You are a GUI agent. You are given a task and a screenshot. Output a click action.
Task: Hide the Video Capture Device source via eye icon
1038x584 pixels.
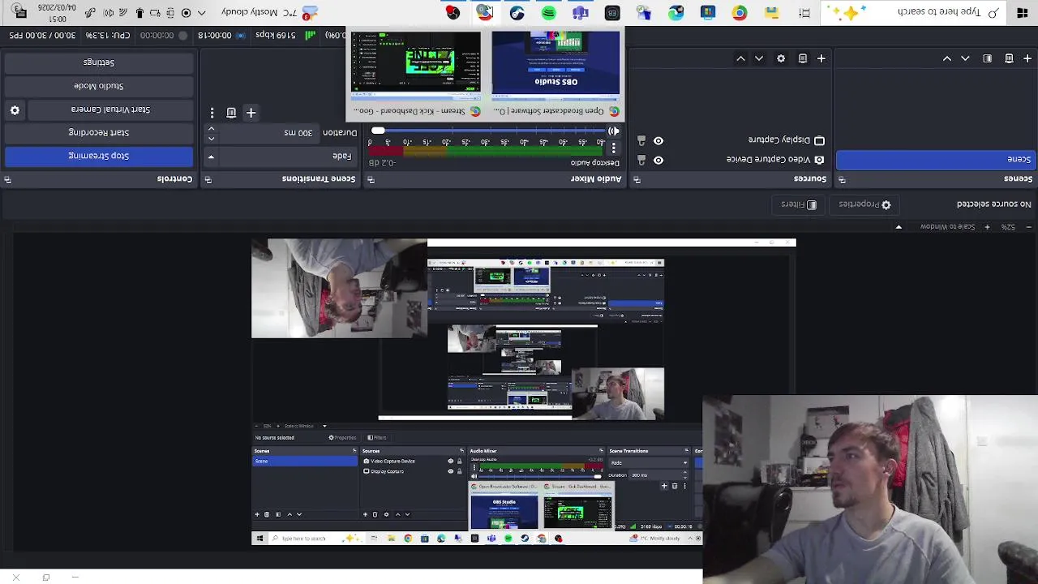tap(658, 160)
